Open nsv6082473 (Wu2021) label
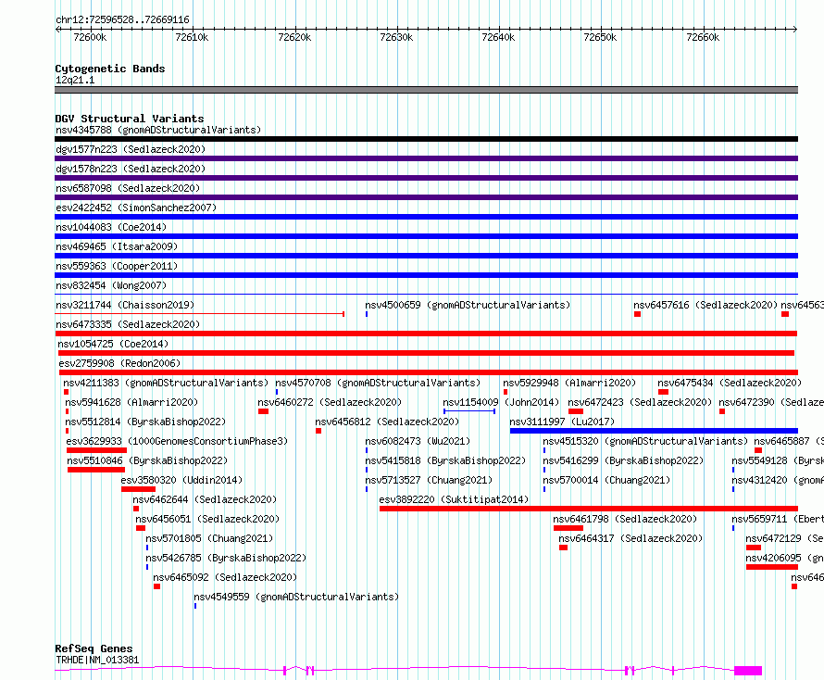The height and width of the screenshot is (680, 824). [x=418, y=441]
